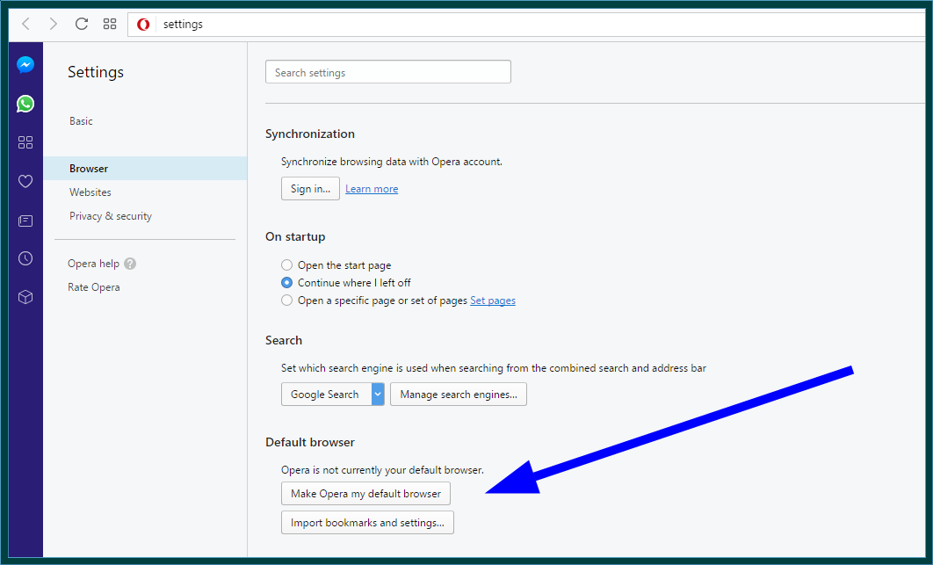Open WhatsApp in sidebar
This screenshot has height=565, width=933.
tap(25, 104)
